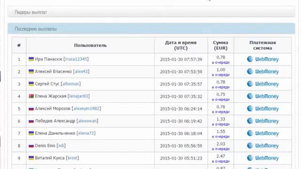The width and height of the screenshot is (301, 169).
Task: Click the flag icon beside Лебедев Александр
Action: tap(31, 121)
